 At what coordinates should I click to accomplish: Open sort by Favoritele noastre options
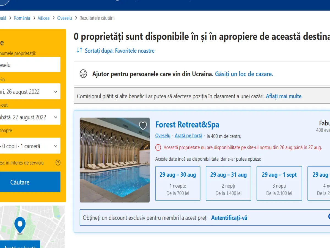120,51
